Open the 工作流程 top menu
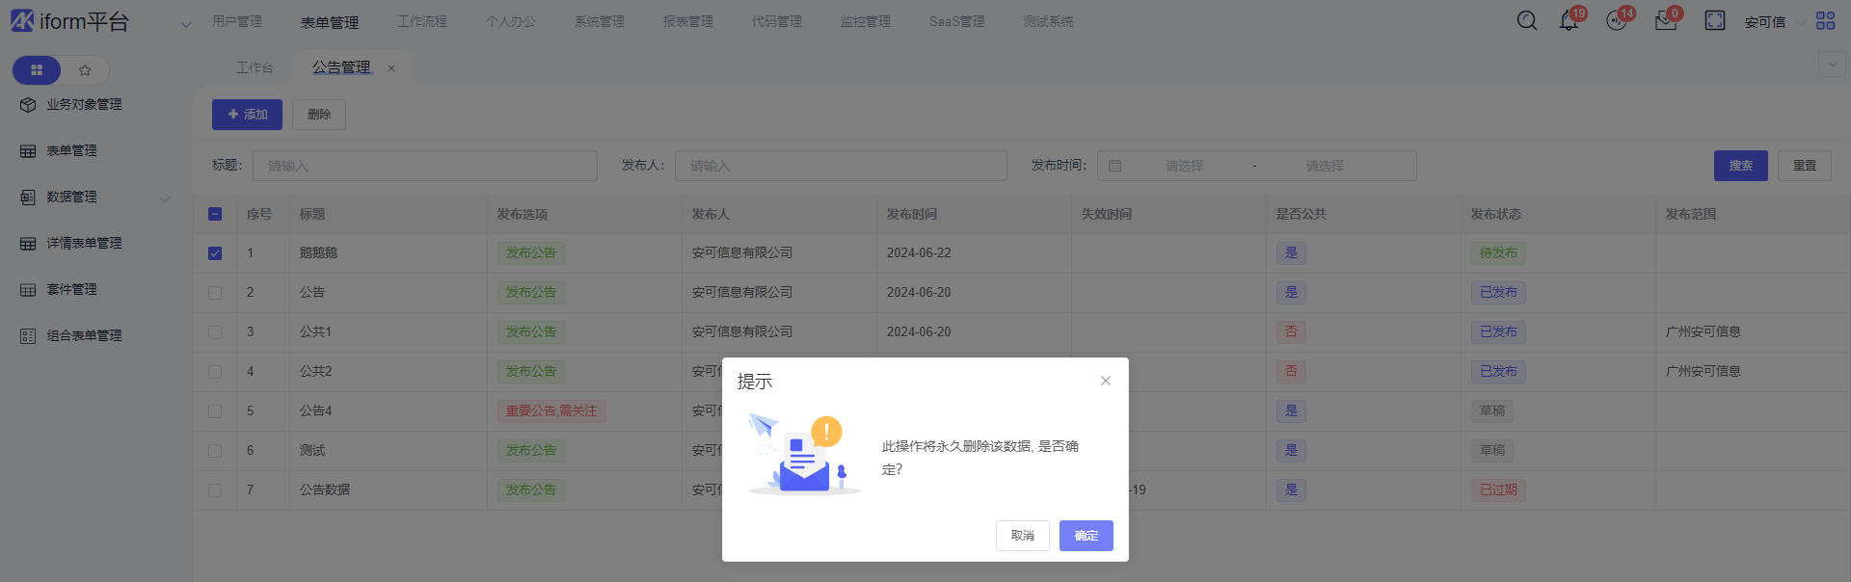The image size is (1851, 582). coord(421,21)
